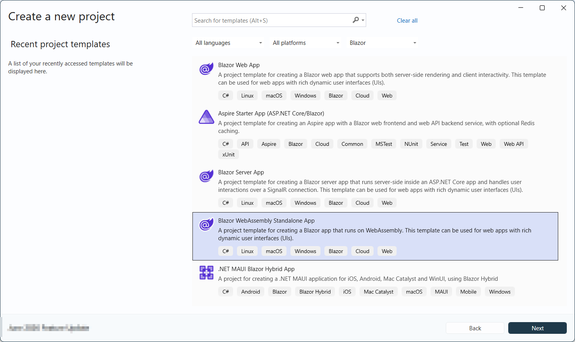The image size is (575, 342).
Task: Select the Blazor Server App title
Action: point(241,172)
